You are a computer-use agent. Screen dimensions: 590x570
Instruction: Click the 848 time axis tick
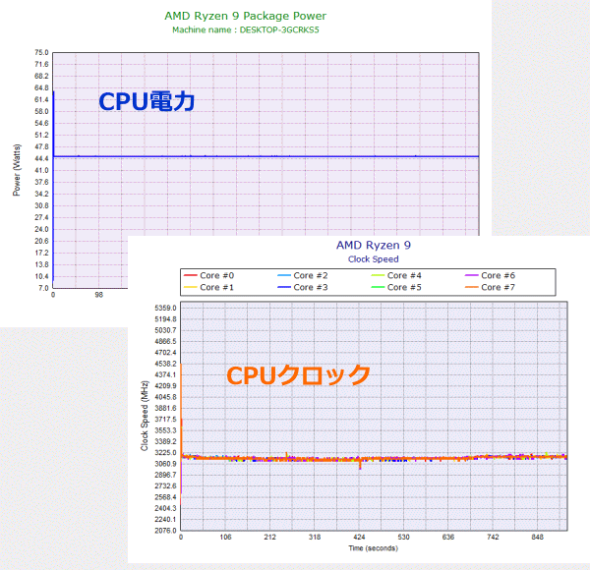pos(537,537)
